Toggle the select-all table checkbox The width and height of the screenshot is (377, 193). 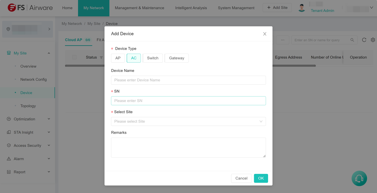[74, 57]
